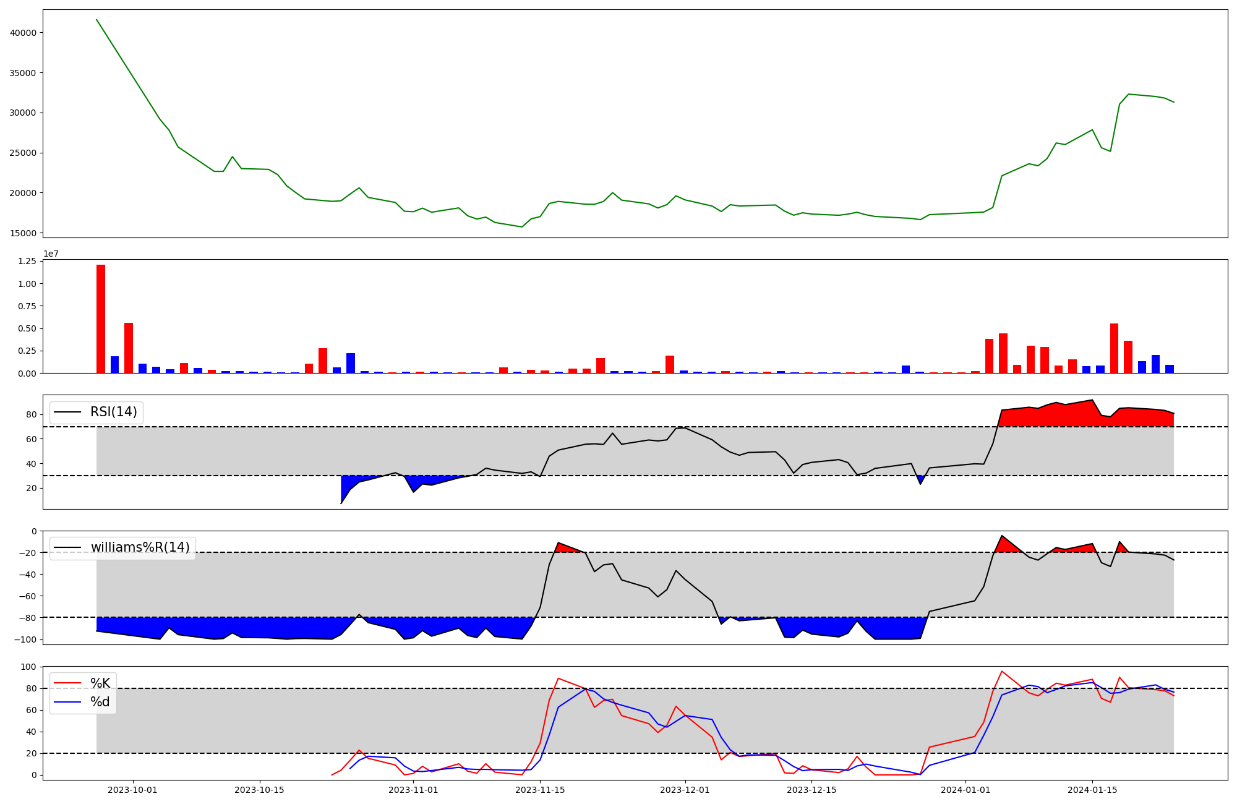Click the 2023-10-15 date tick label
Image resolution: width=1237 pixels, height=804 pixels.
[x=259, y=790]
